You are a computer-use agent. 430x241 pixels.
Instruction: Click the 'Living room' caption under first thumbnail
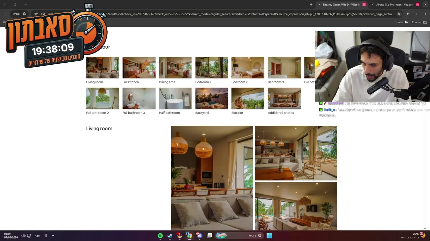(95, 82)
